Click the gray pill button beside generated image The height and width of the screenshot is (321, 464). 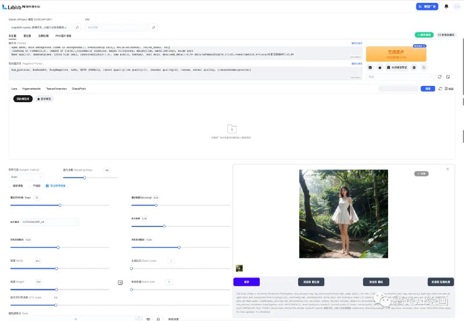point(421,174)
